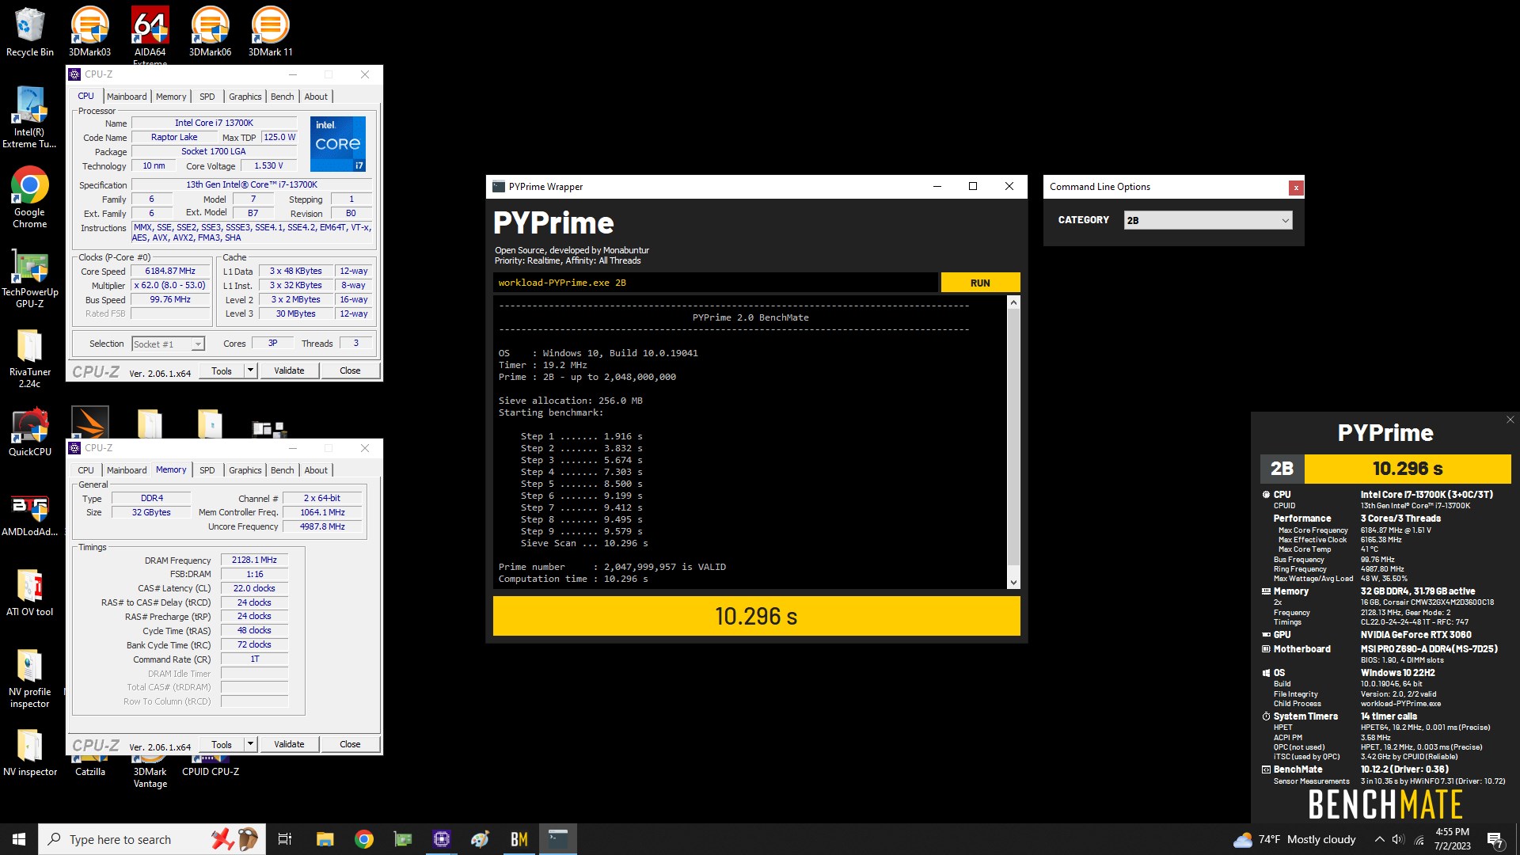The image size is (1520, 855).
Task: Click the CPU-Z icon in the taskbar
Action: pyautogui.click(x=442, y=839)
